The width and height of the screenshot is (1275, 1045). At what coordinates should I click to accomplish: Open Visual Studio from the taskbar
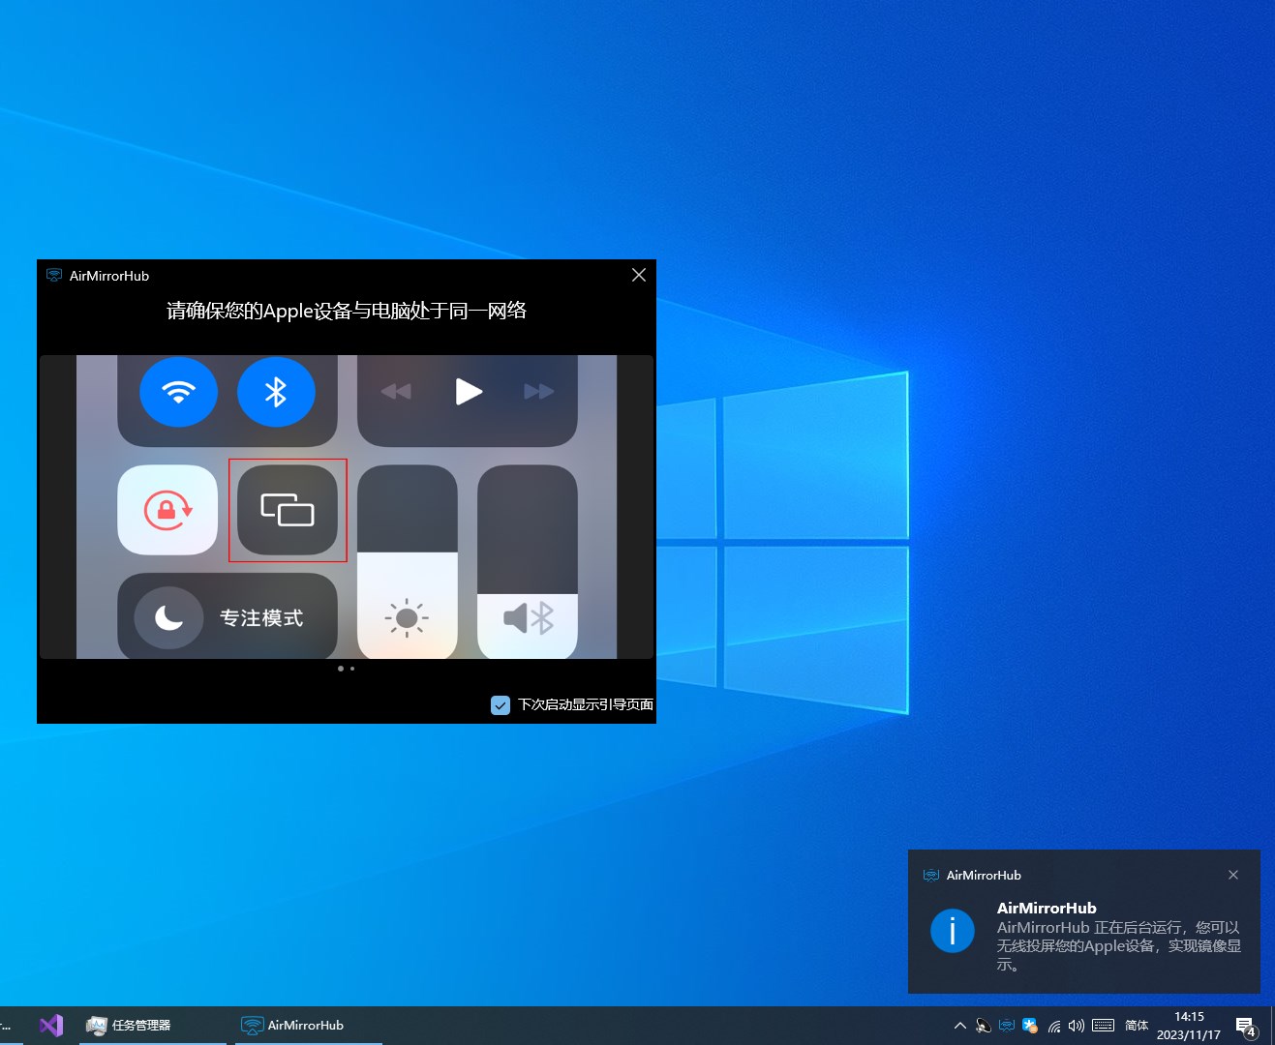(51, 1026)
